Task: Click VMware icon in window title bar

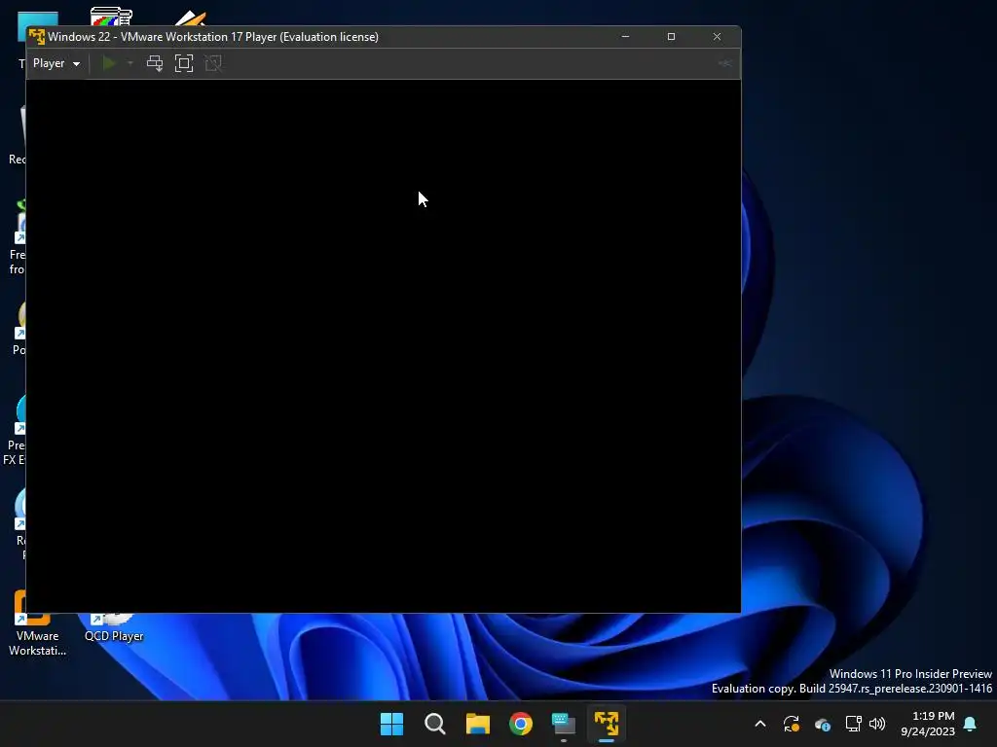Action: pyautogui.click(x=37, y=37)
